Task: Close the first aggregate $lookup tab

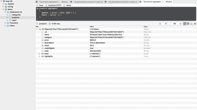Action: 37,2
